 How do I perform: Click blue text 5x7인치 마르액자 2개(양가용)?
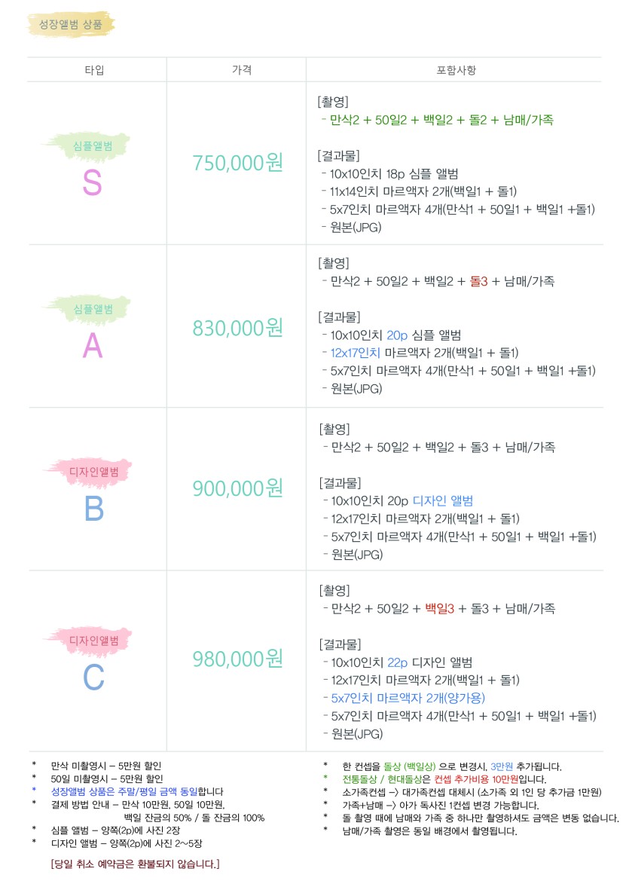[x=408, y=698]
